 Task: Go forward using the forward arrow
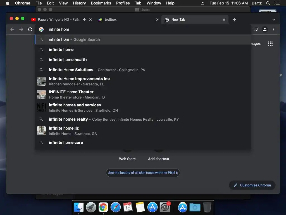tap(21, 29)
